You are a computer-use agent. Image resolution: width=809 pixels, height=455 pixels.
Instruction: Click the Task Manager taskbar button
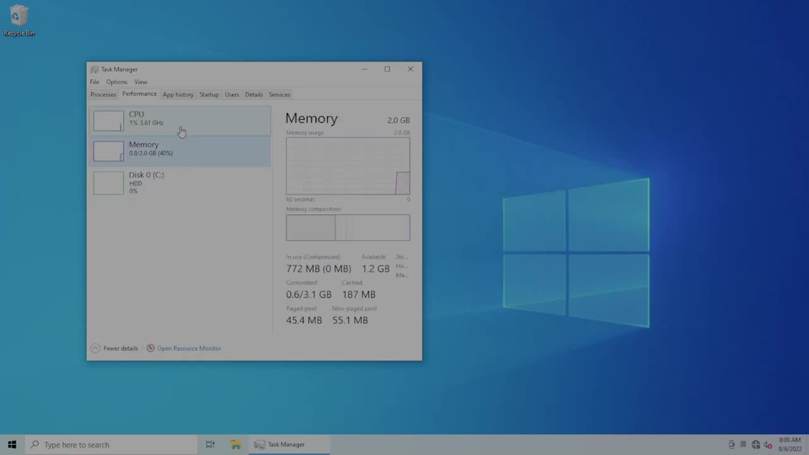(x=289, y=445)
